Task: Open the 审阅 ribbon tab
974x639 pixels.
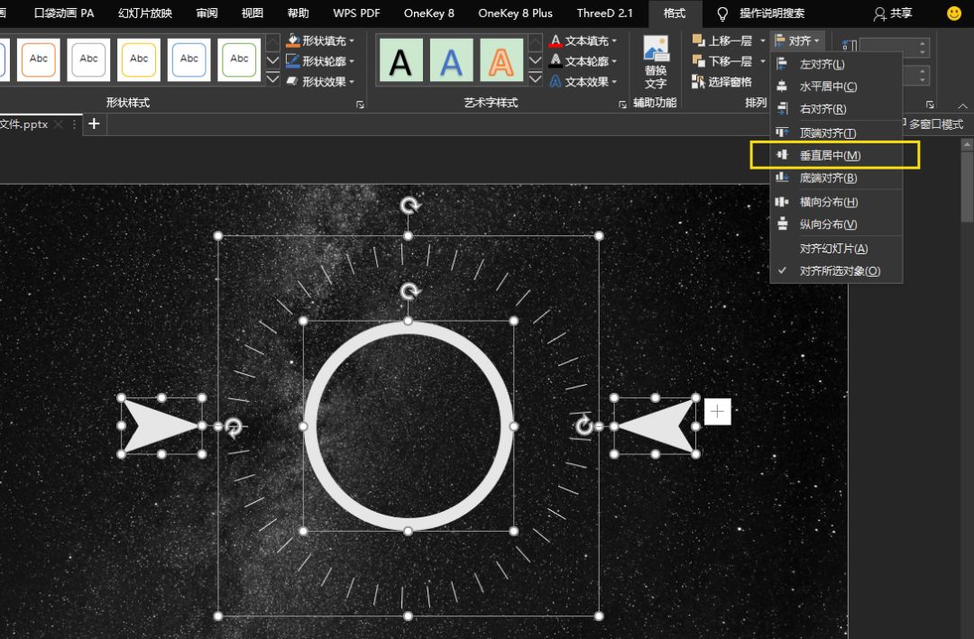Action: click(207, 13)
